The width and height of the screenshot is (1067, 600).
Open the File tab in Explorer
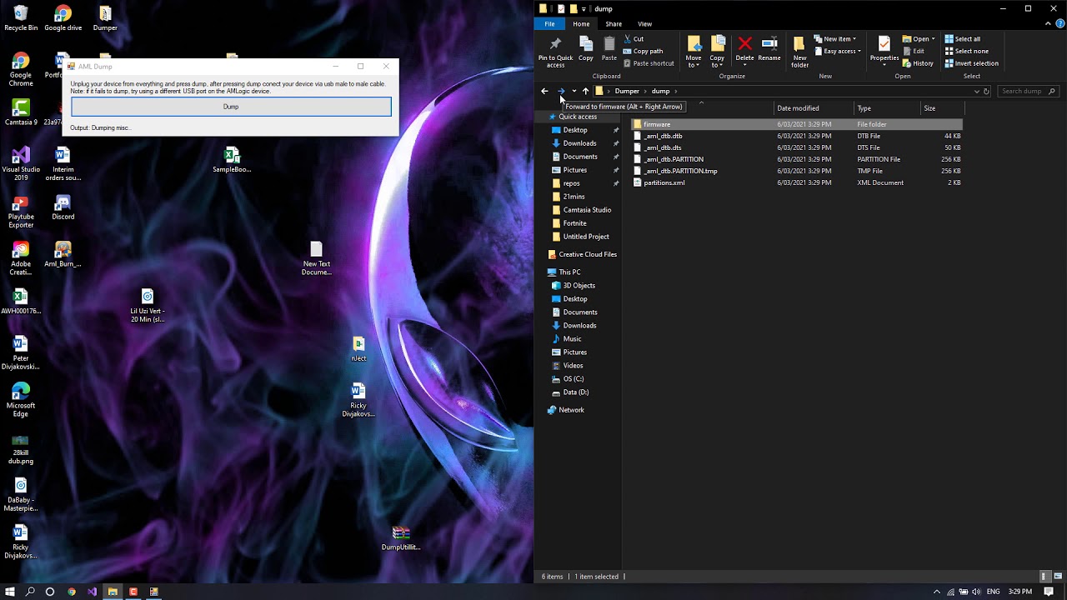tap(549, 24)
